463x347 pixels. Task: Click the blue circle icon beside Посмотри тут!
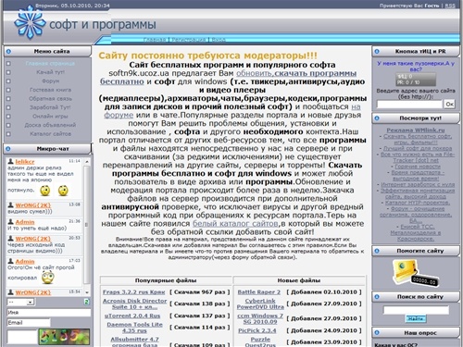(377, 118)
